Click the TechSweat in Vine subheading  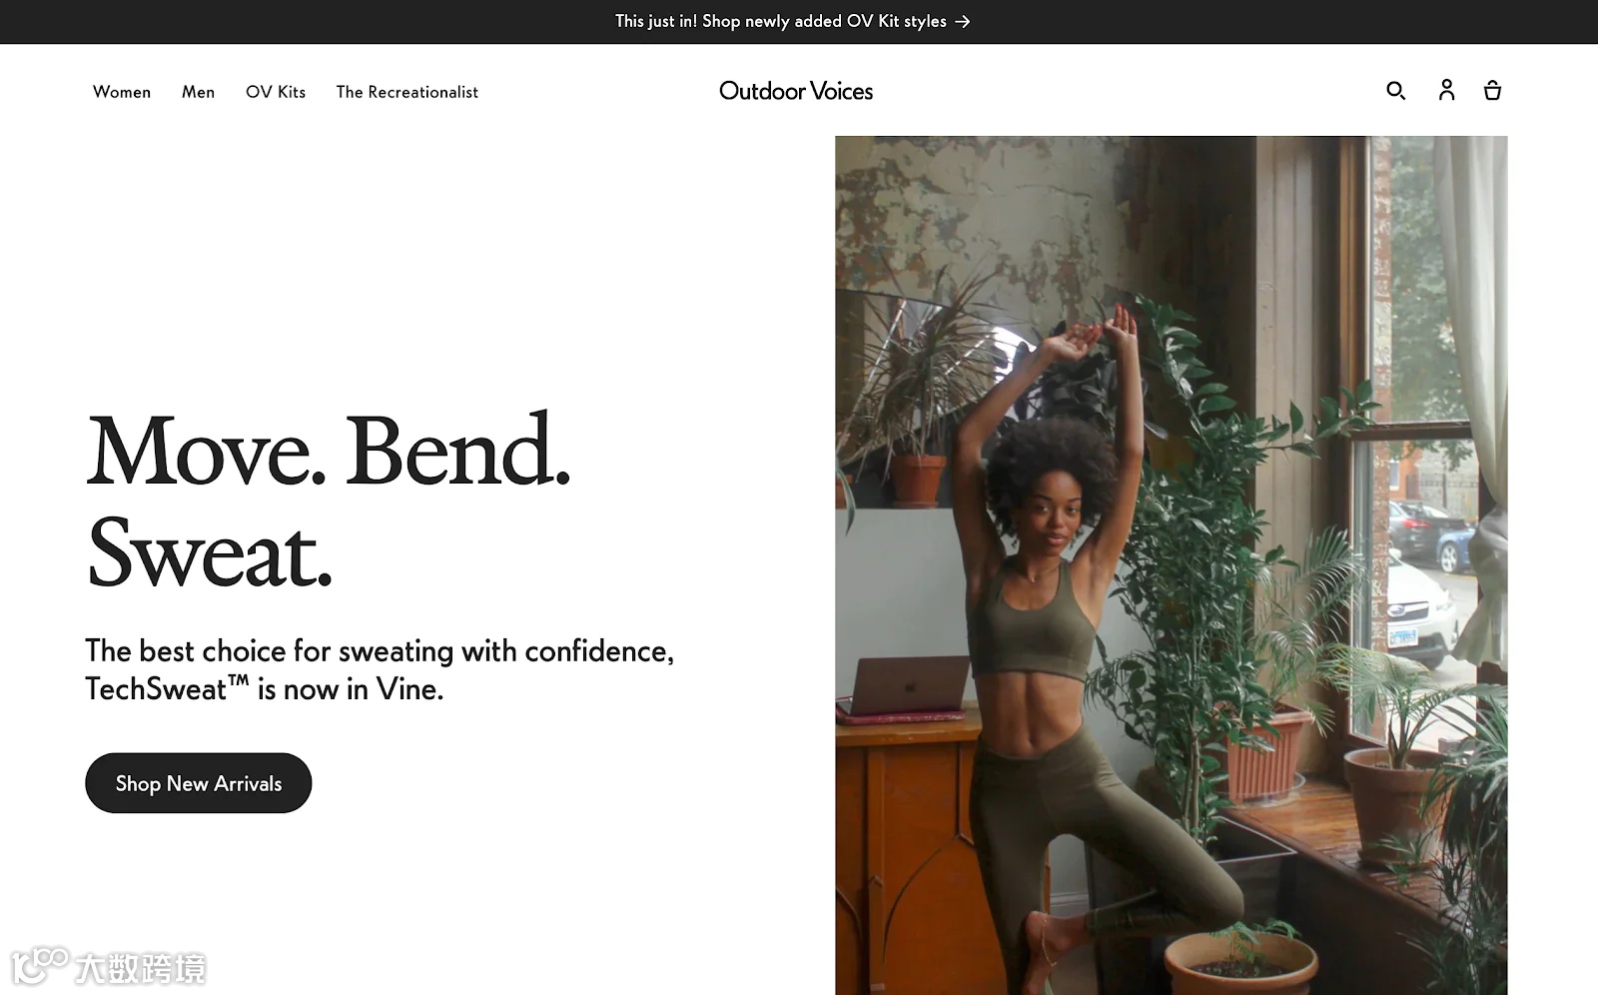coord(380,669)
